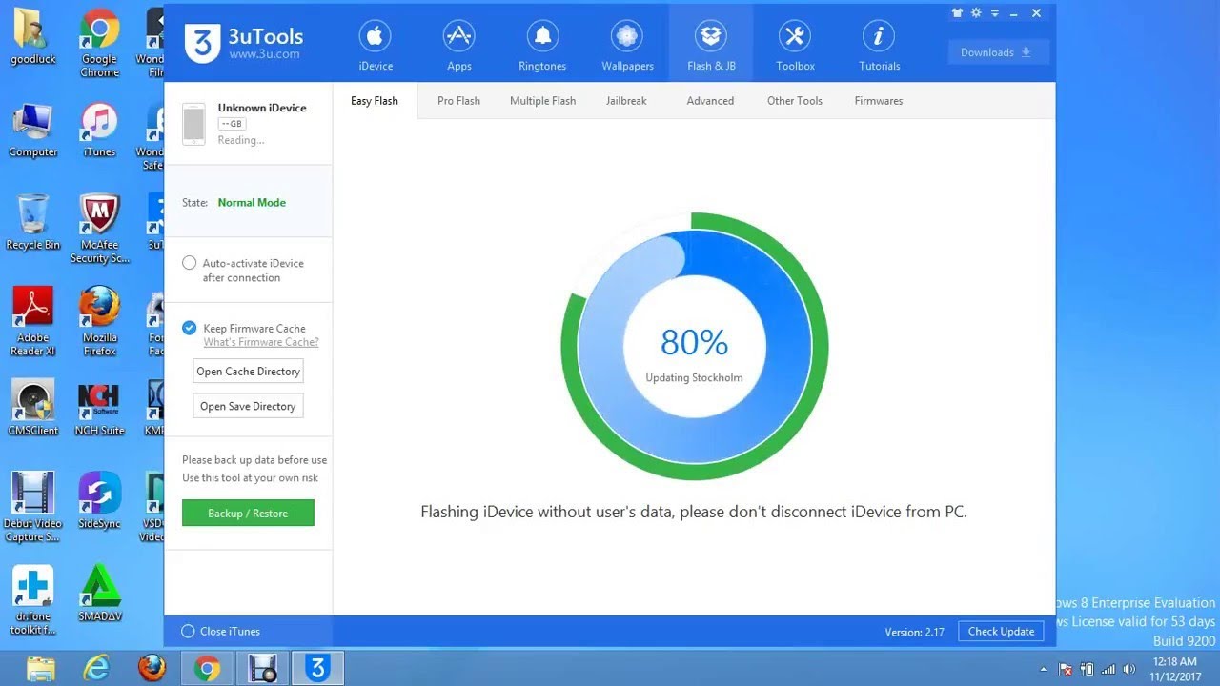Image resolution: width=1220 pixels, height=686 pixels.
Task: Open the Firmwares tab
Action: (878, 101)
